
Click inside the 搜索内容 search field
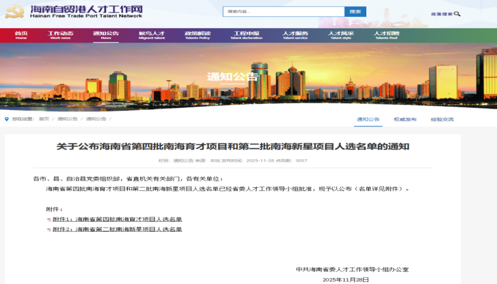pos(284,12)
